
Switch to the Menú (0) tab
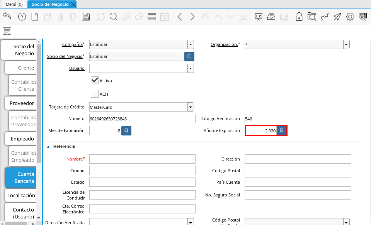(x=14, y=4)
